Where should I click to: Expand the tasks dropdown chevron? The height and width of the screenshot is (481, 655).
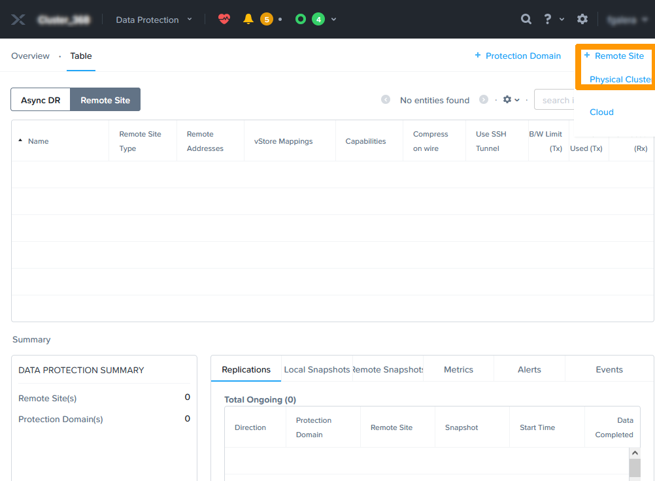pyautogui.click(x=334, y=20)
